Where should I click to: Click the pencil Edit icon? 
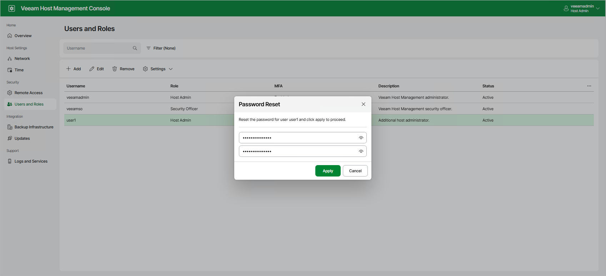(x=92, y=69)
